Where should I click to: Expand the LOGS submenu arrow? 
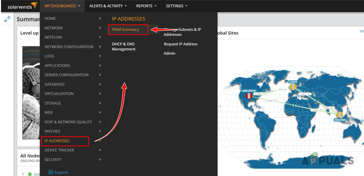click(100, 56)
